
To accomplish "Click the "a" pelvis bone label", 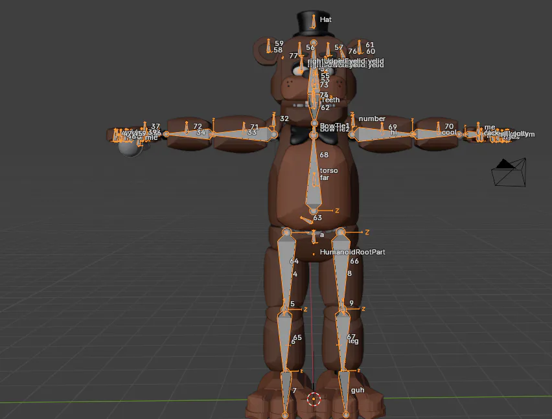I will [322, 234].
